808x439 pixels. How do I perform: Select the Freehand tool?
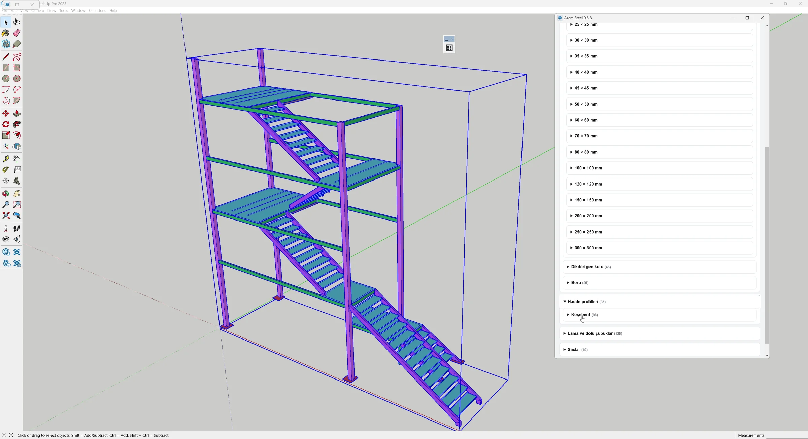pyautogui.click(x=17, y=57)
